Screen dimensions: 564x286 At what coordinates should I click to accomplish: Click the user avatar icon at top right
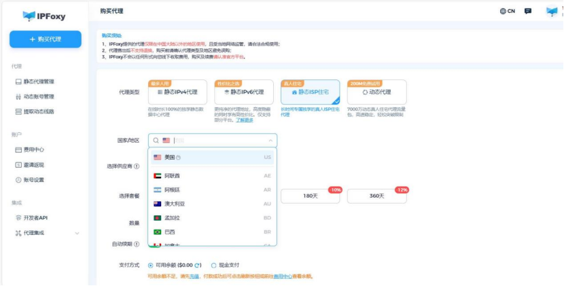pyautogui.click(x=552, y=12)
